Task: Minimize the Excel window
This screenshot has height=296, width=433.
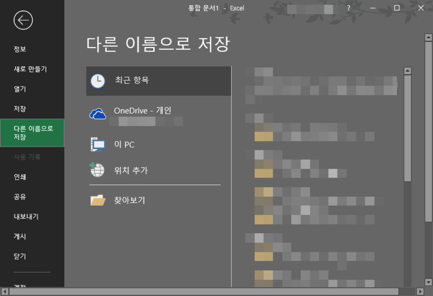Action: [x=373, y=8]
